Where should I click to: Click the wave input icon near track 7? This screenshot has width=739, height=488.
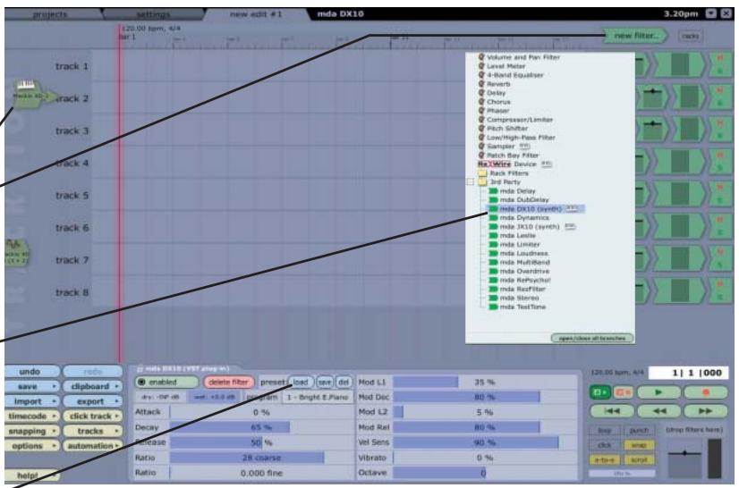pos(16,252)
